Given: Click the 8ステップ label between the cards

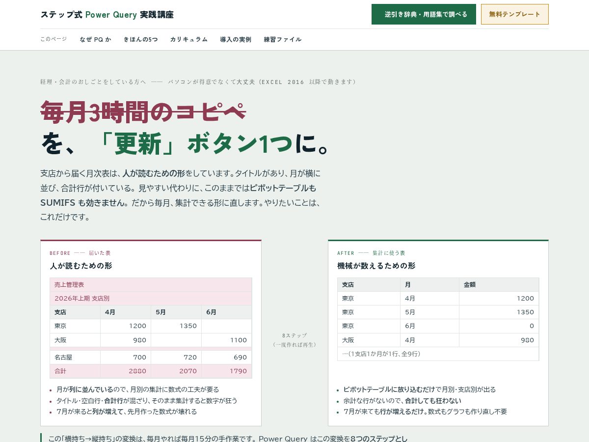Looking at the screenshot, I should point(294,335).
